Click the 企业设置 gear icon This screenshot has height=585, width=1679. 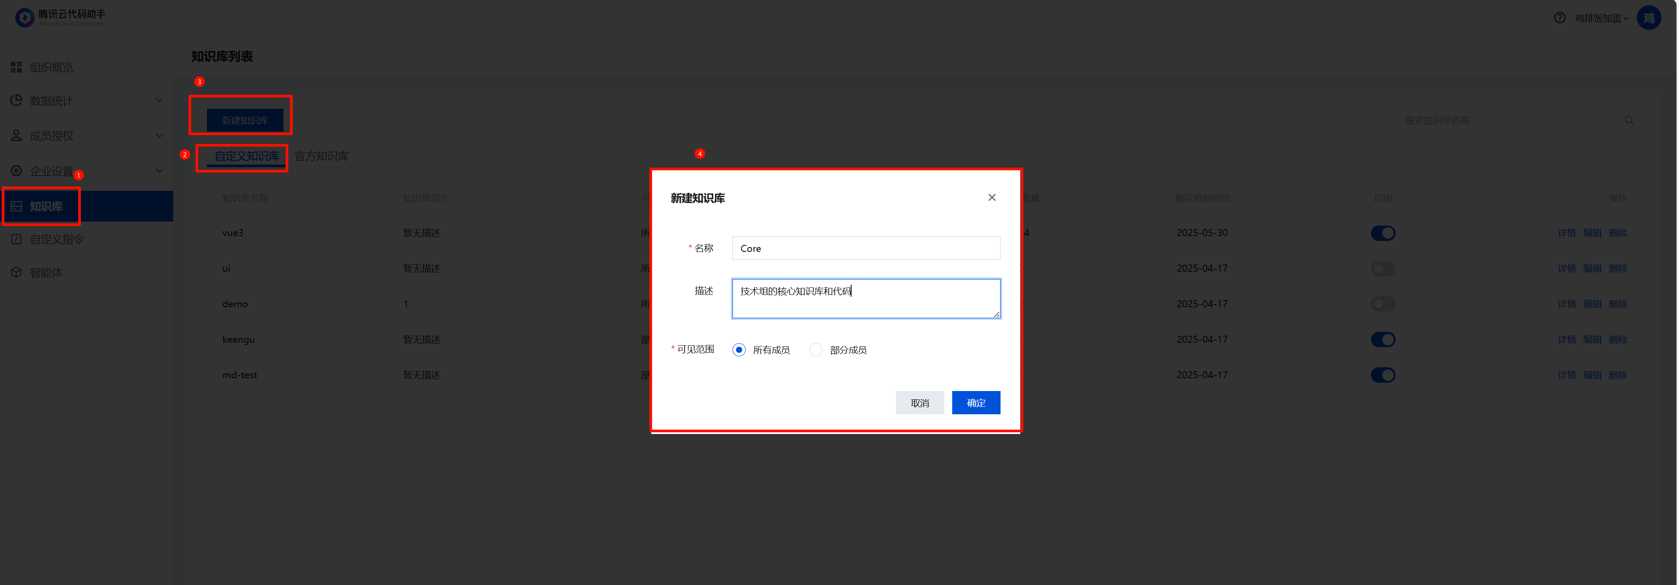[x=16, y=170]
